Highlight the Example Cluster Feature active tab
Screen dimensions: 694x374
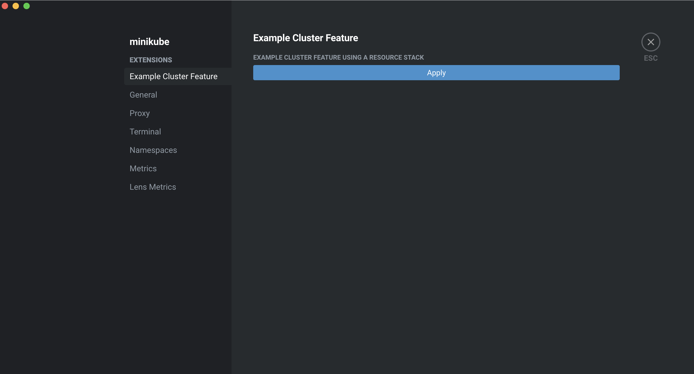coord(173,76)
